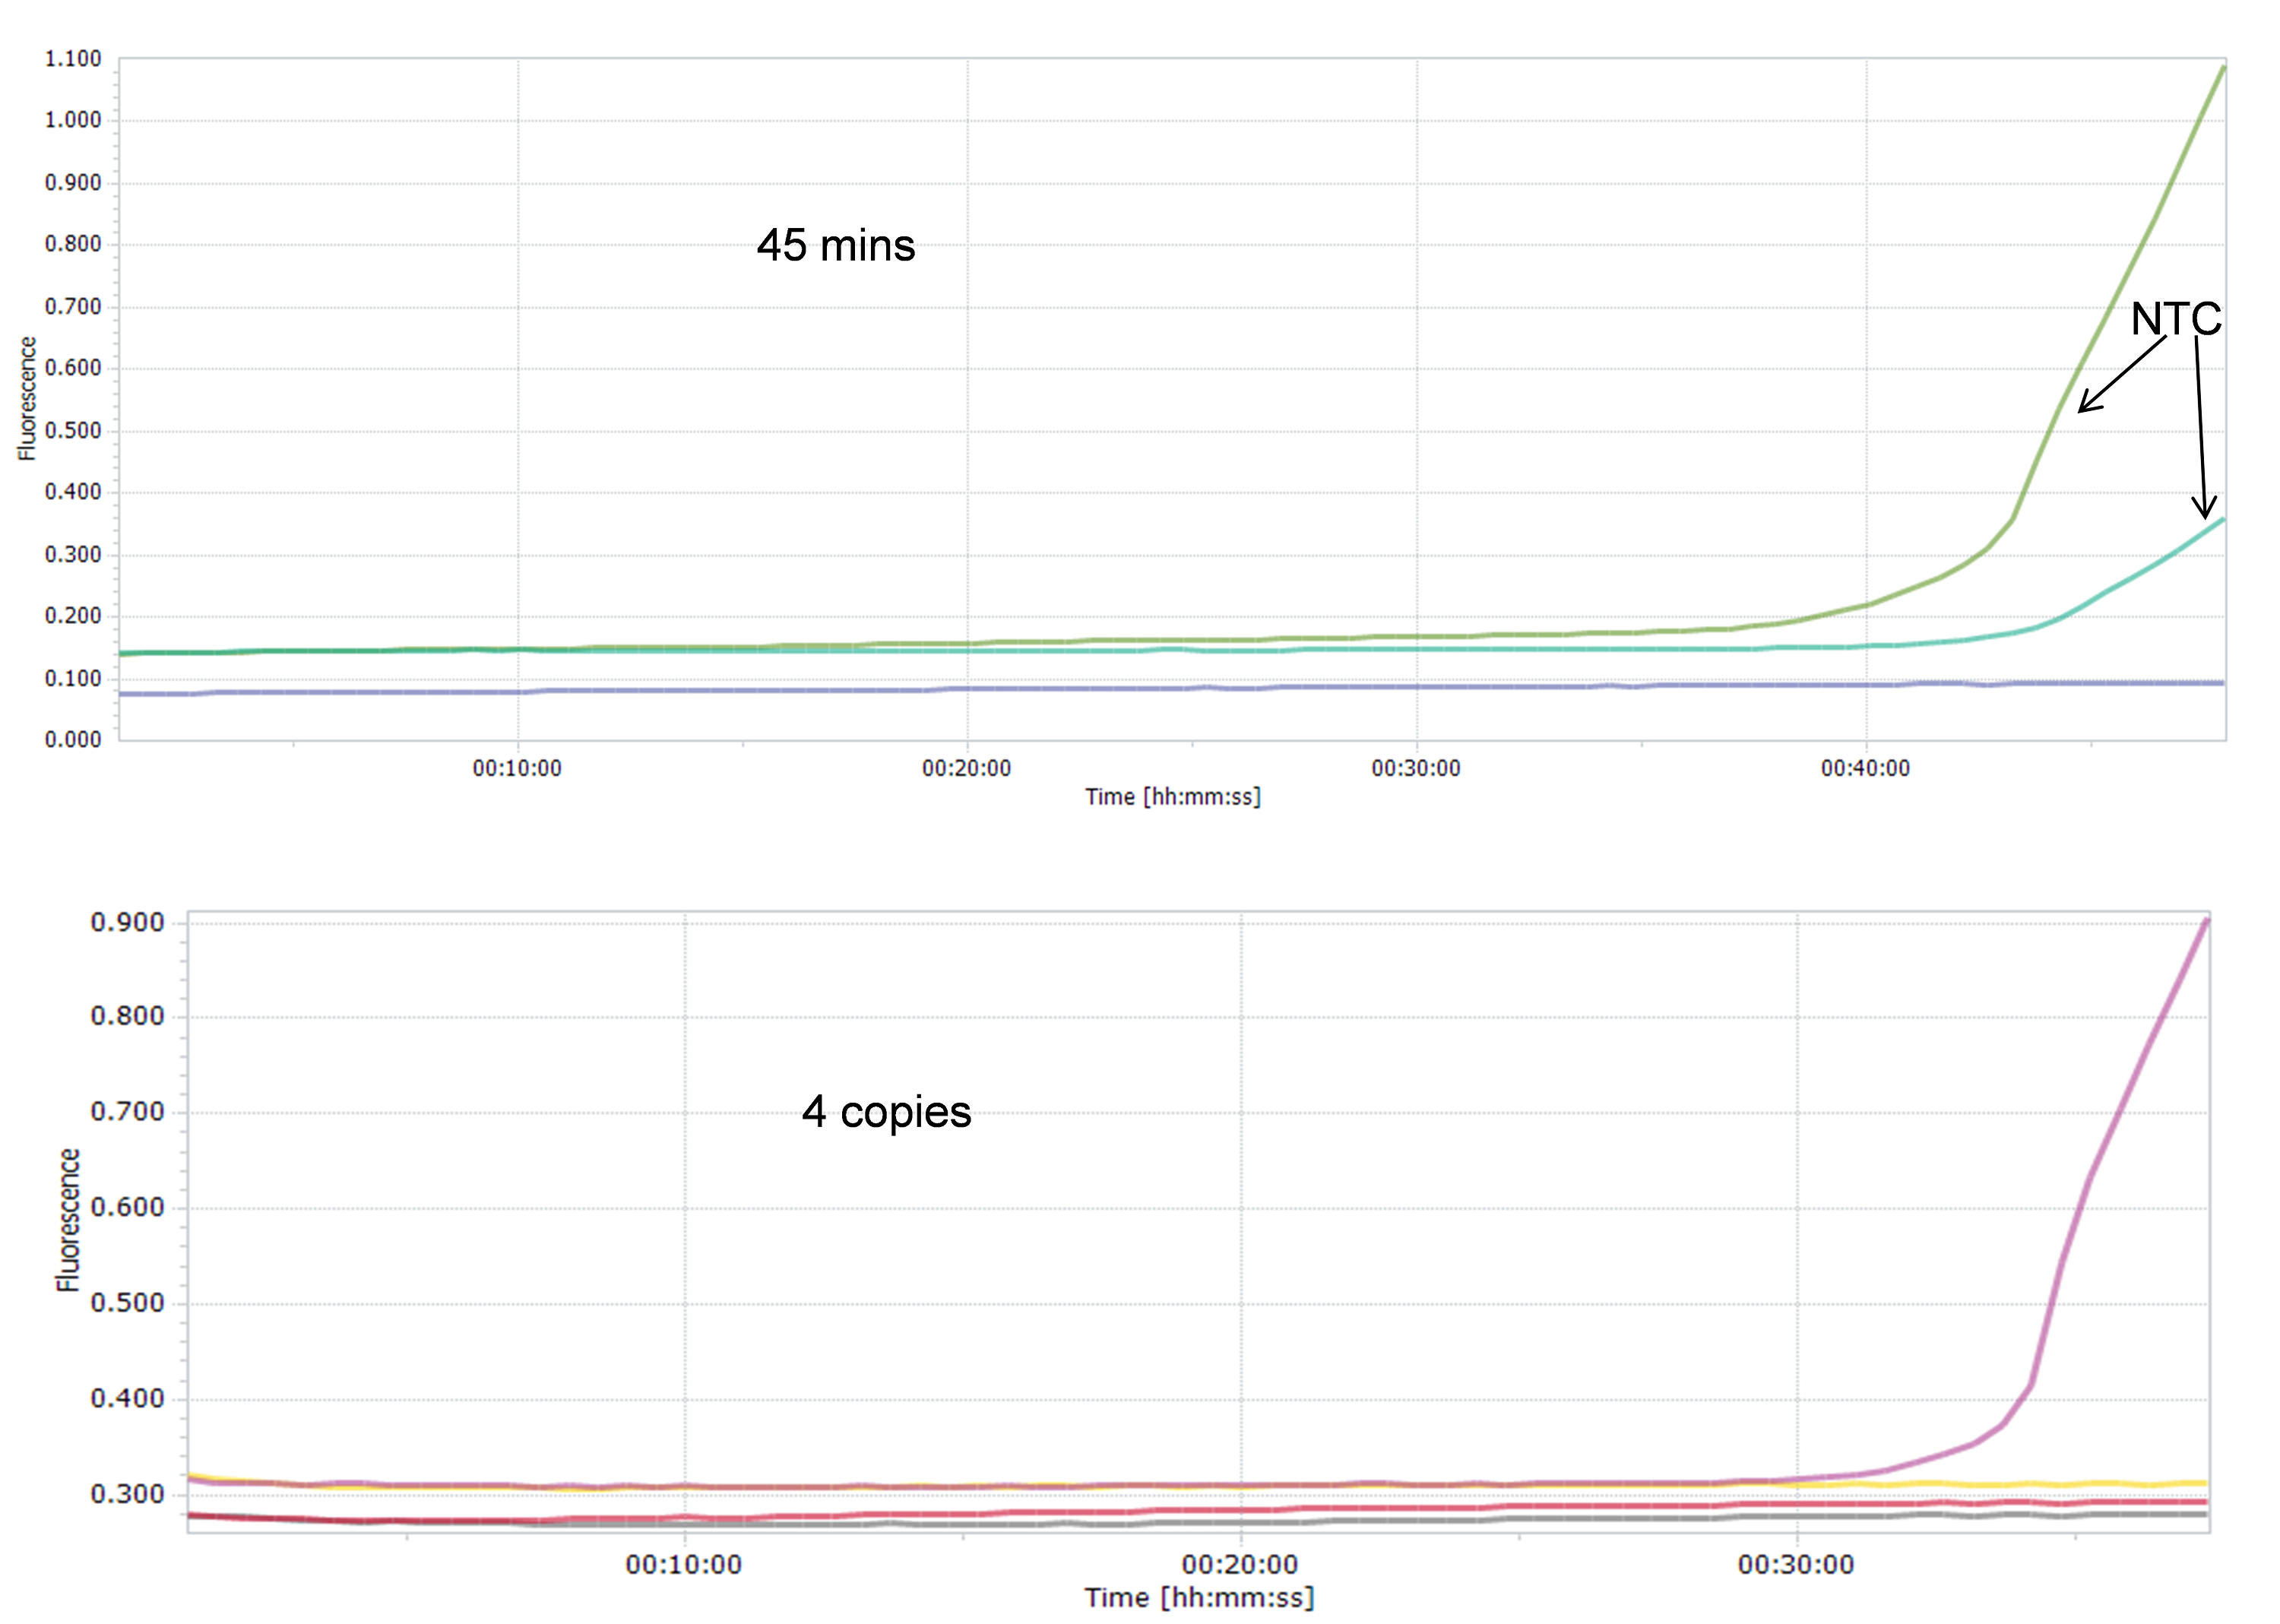Click the arrowhead pointing at teal curve
This screenshot has height=1624, width=2280.
2205,512
